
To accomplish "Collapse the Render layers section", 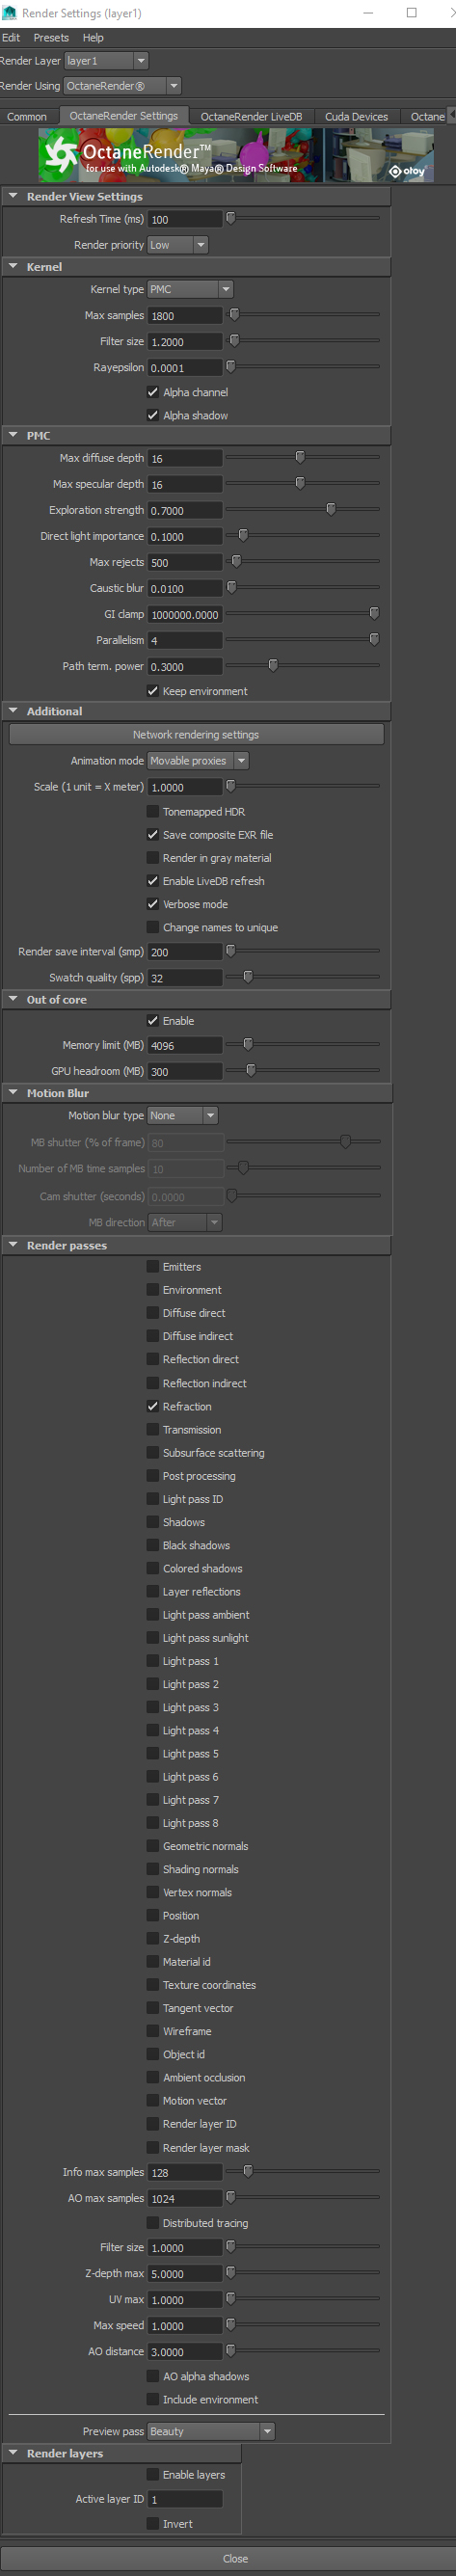I will point(13,2453).
